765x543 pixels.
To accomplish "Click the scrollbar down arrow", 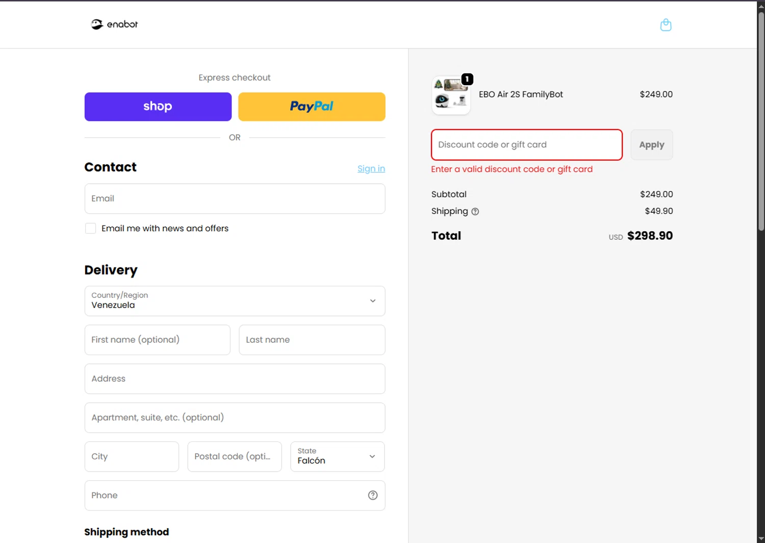I will click(761, 538).
